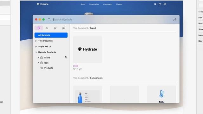This screenshot has width=203, height=114.
Task: Minimize symbols window with yellow button
Action: point(40,20)
